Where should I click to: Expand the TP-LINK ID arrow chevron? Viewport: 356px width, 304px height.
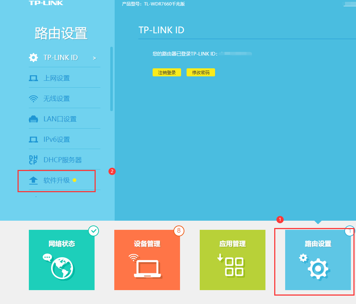click(95, 58)
